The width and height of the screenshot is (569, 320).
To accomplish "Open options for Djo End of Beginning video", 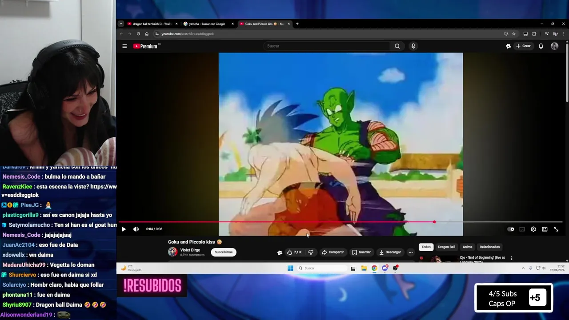I will [512, 258].
